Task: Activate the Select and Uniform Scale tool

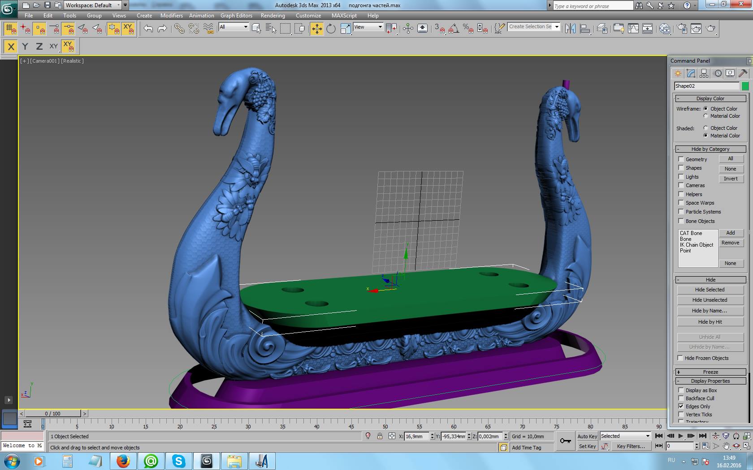Action: tap(345, 29)
